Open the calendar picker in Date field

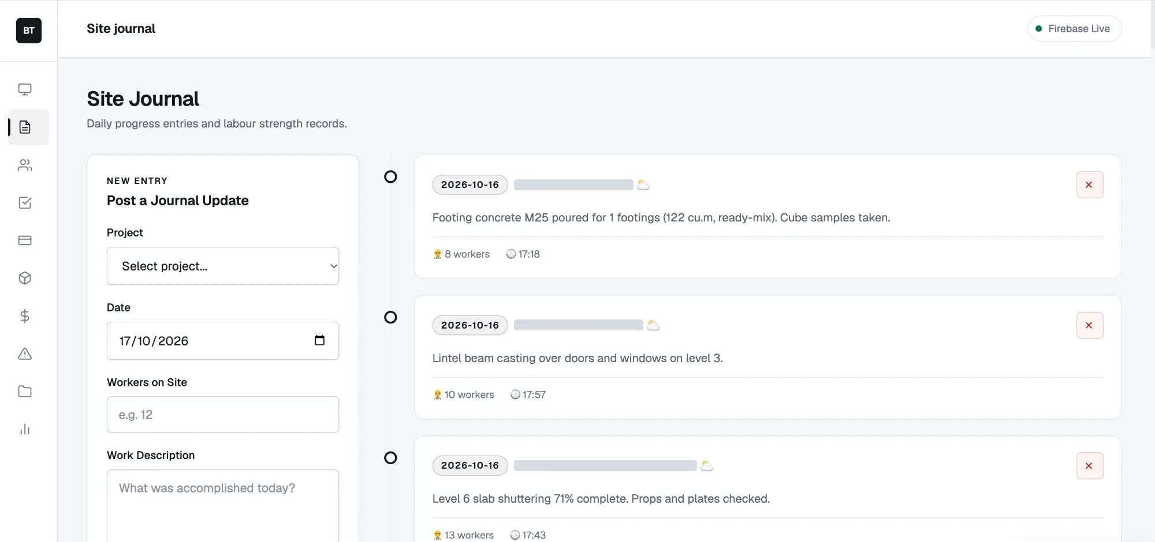click(x=319, y=340)
